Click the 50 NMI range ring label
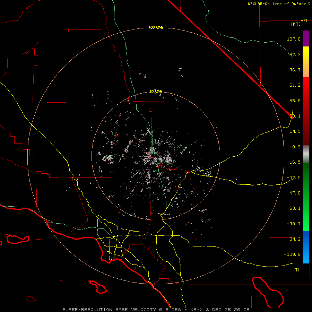Viewport: 312px width, 312px height. coord(156,92)
